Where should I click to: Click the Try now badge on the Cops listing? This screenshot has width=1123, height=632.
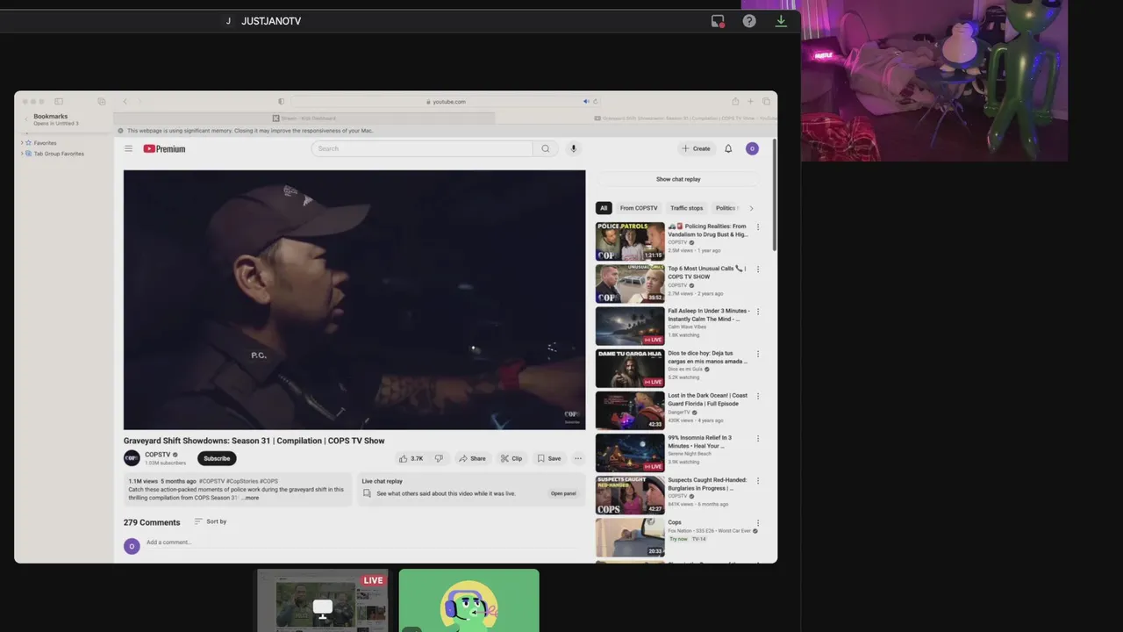click(678, 539)
